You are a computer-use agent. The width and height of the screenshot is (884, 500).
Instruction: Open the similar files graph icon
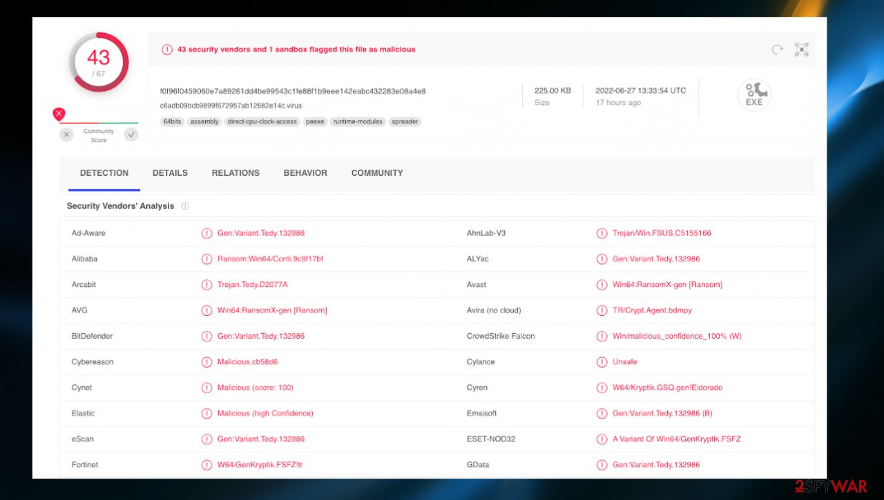[801, 50]
